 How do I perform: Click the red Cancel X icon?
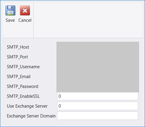coord(25,10)
